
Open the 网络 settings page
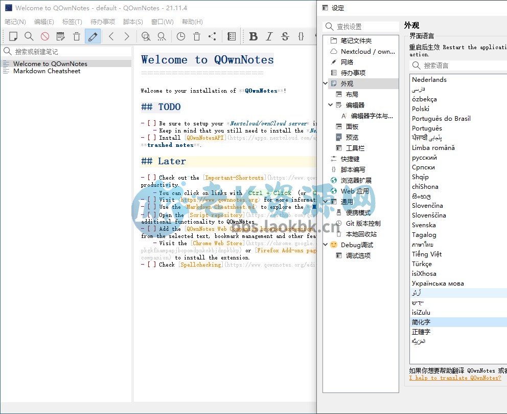(347, 62)
